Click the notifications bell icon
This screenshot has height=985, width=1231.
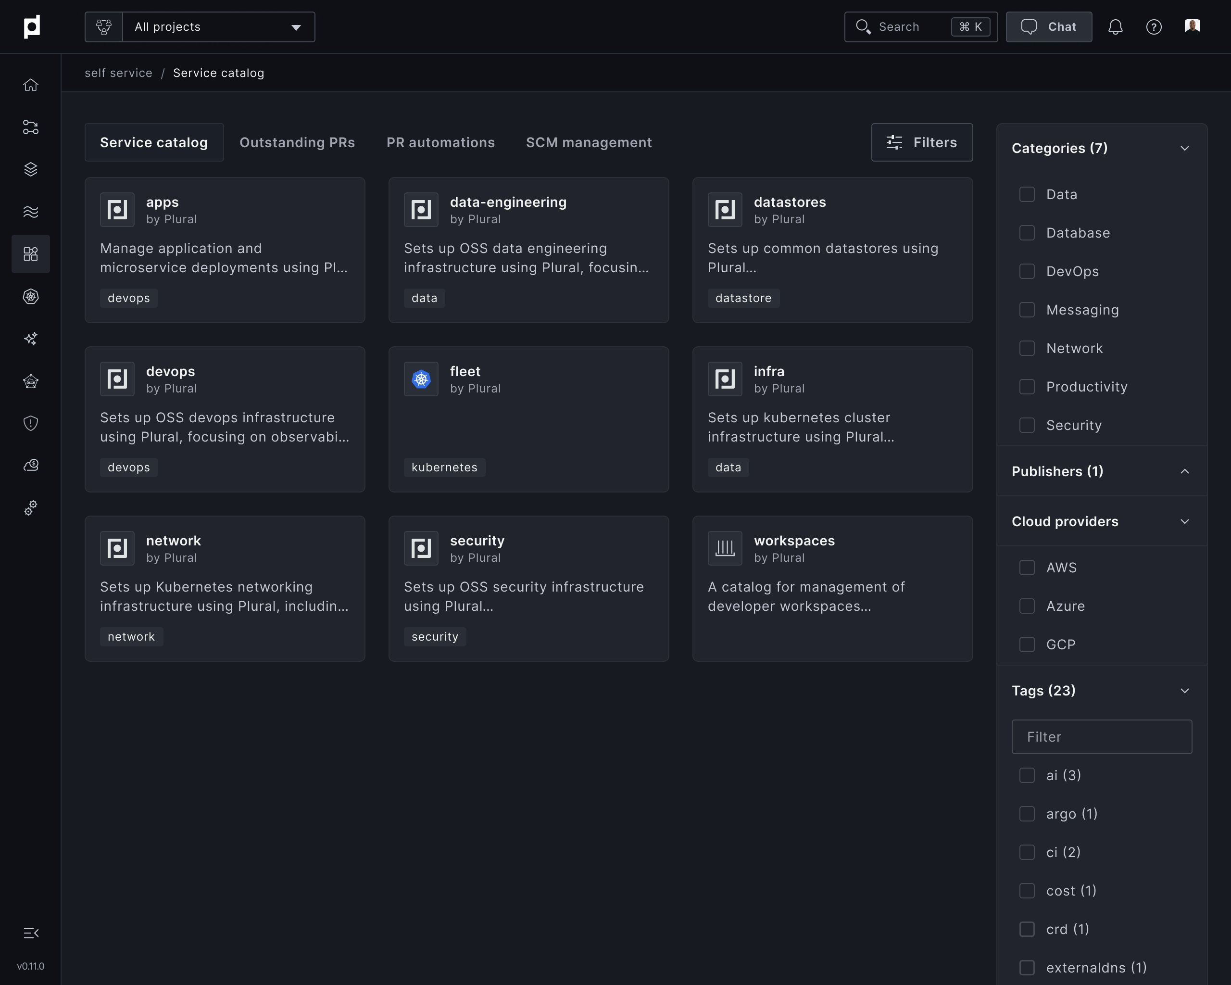click(1115, 27)
